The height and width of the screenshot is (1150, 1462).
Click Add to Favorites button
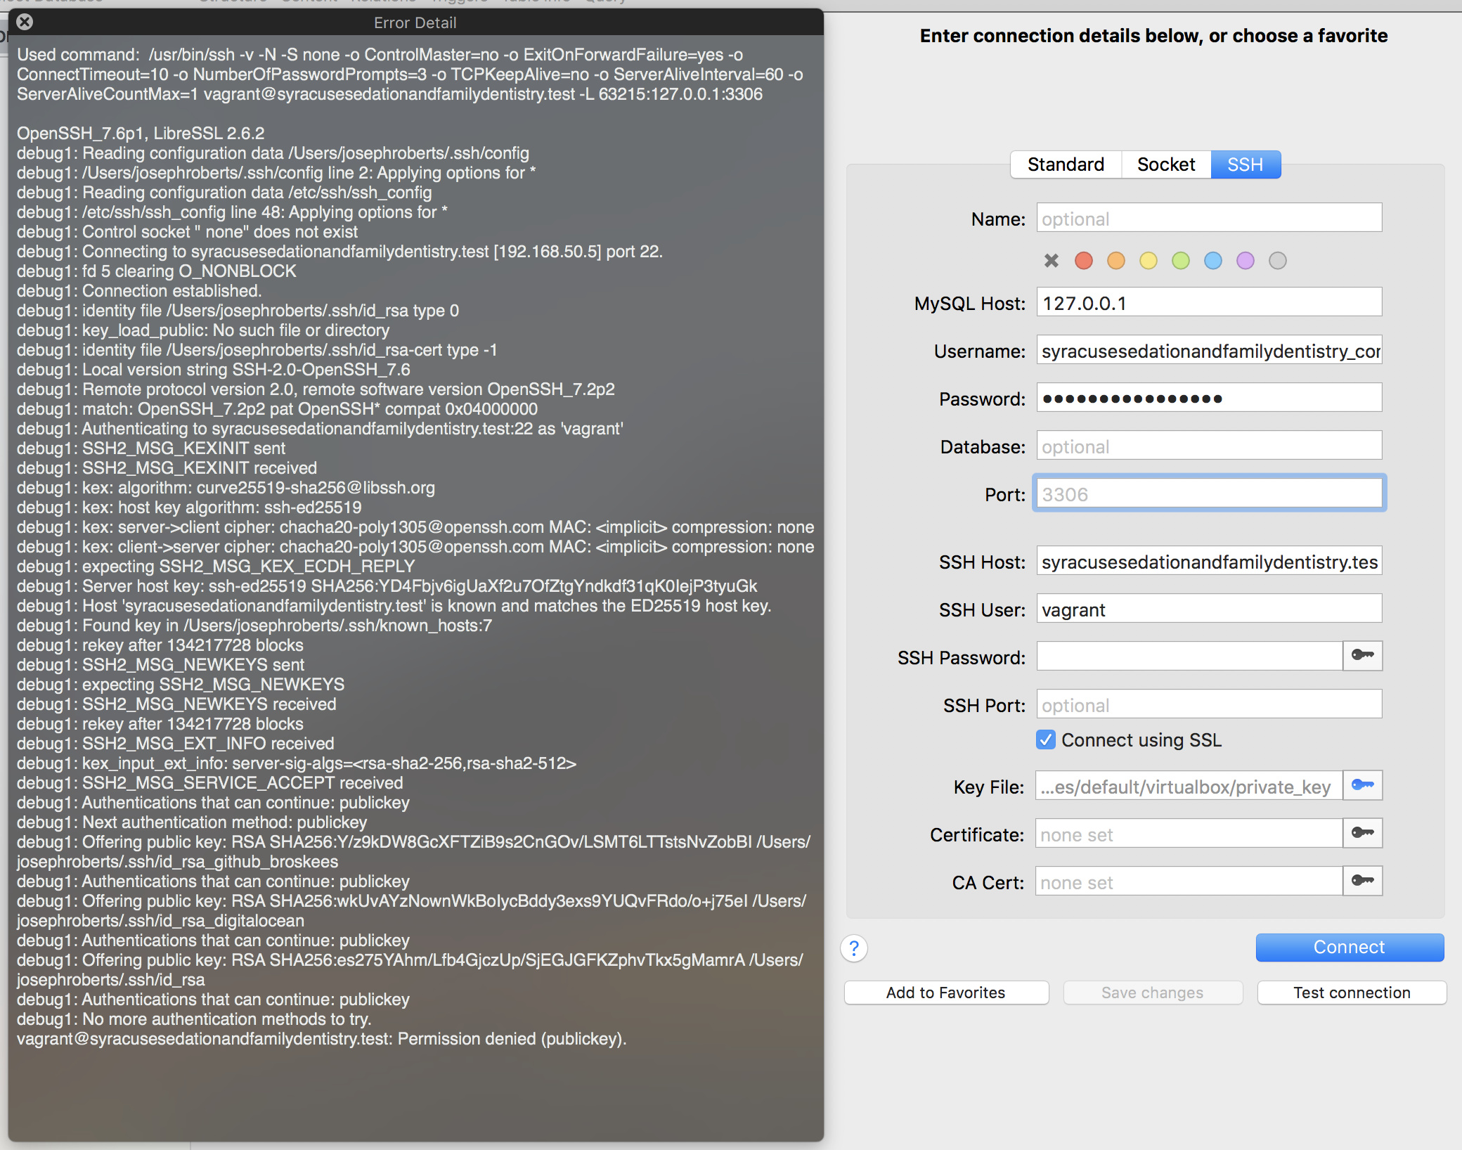[945, 991]
